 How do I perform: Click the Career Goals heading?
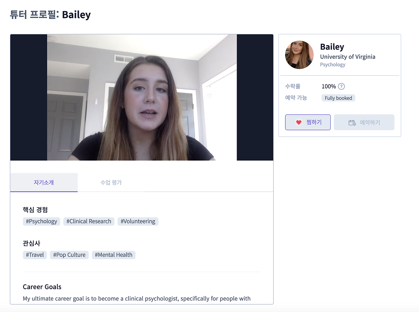42,287
